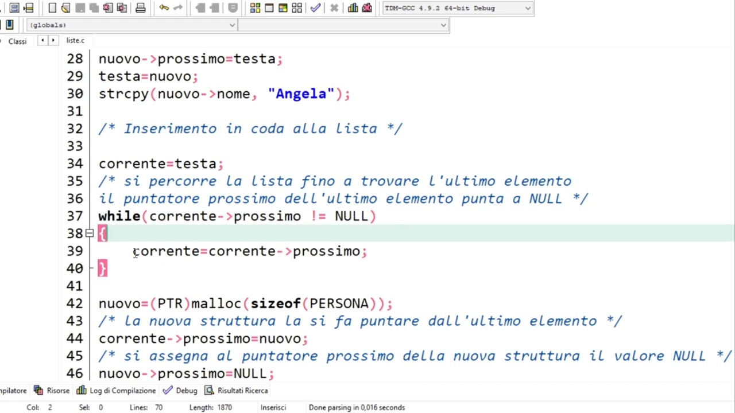Click the Close file icon
The image size is (735, 413).
pos(108,8)
